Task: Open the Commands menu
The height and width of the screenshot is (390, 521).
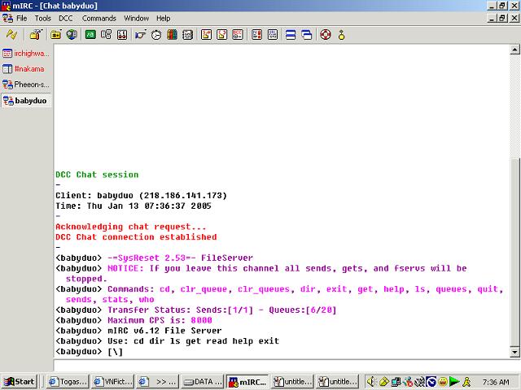Action: tap(99, 18)
